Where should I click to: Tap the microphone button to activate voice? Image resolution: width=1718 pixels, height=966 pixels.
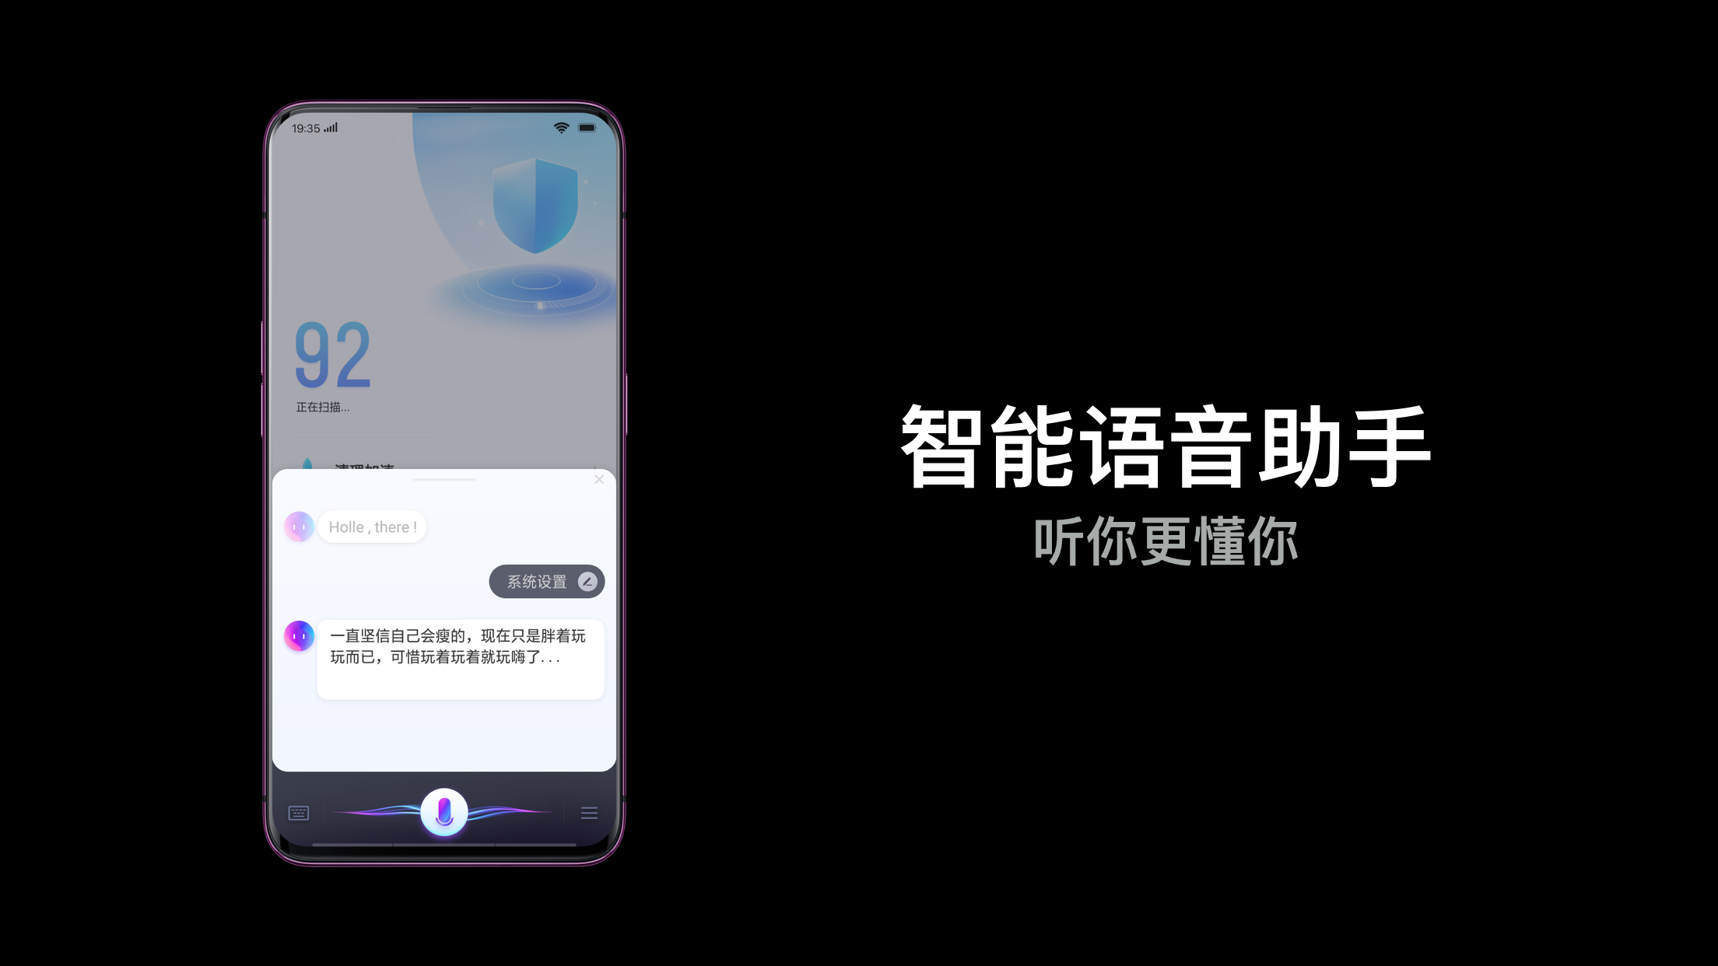446,810
